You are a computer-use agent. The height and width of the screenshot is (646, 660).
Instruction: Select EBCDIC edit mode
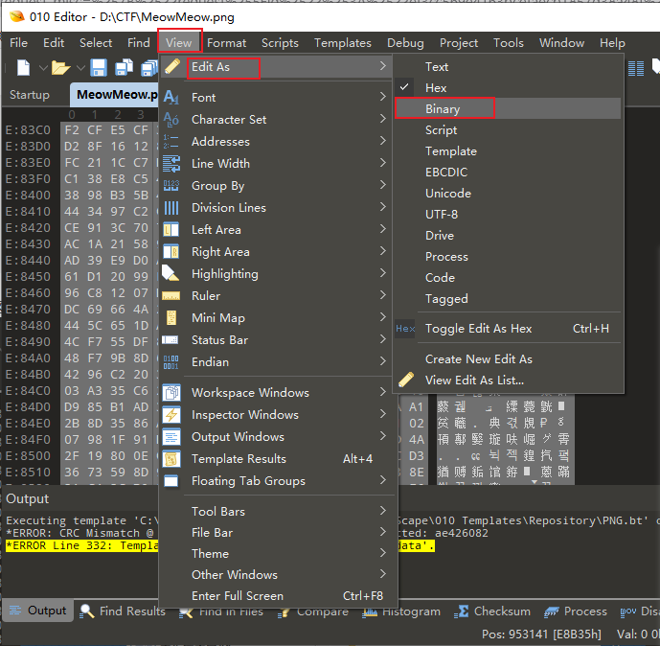[x=508, y=173]
